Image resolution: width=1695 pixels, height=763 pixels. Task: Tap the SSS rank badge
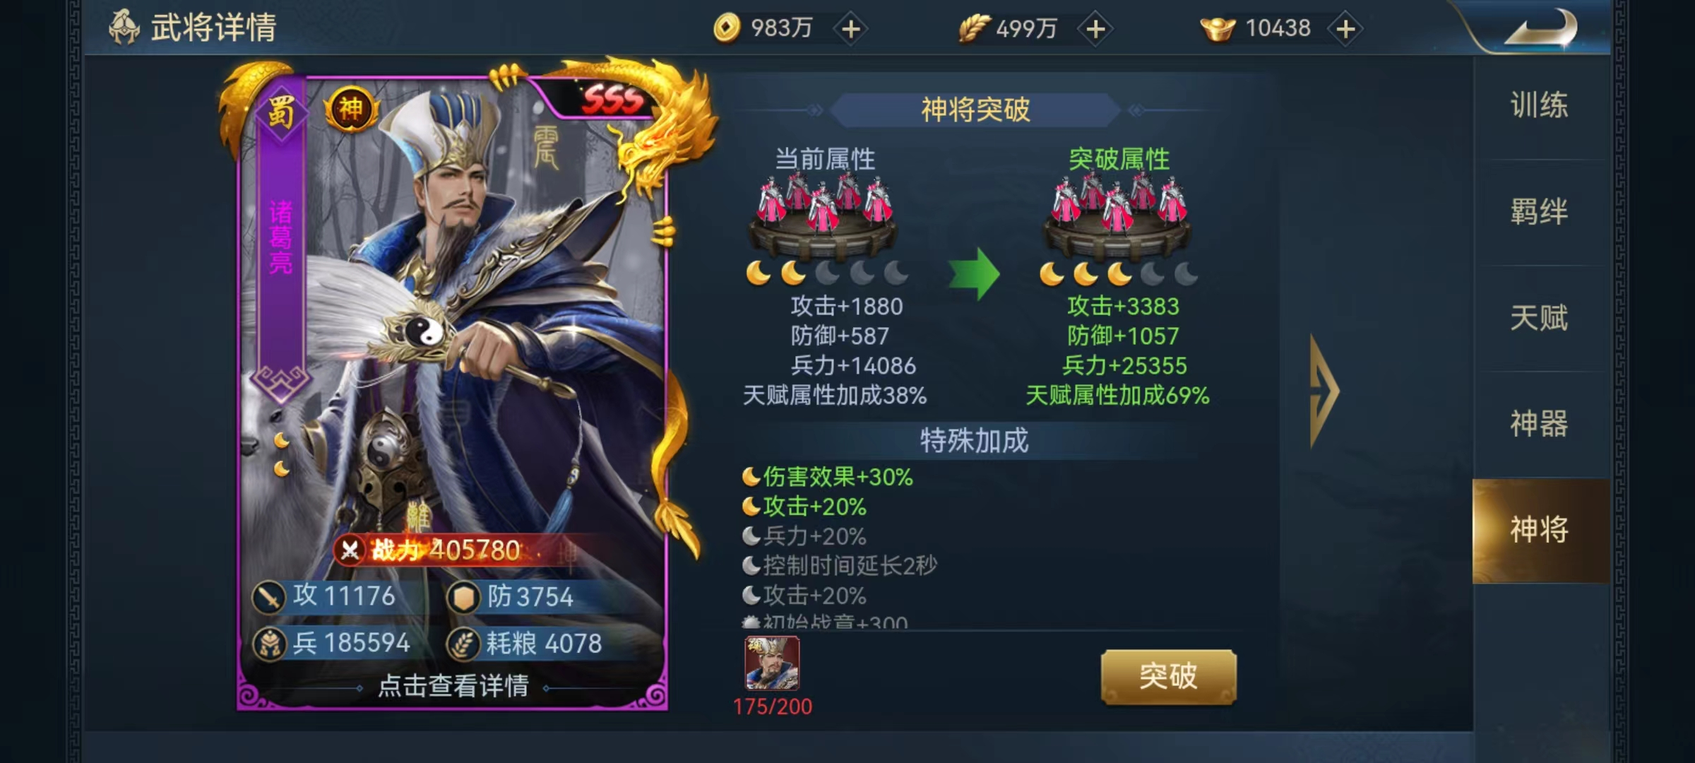coord(612,100)
